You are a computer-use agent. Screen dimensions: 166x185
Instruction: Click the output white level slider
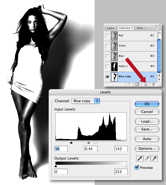pos(126,166)
